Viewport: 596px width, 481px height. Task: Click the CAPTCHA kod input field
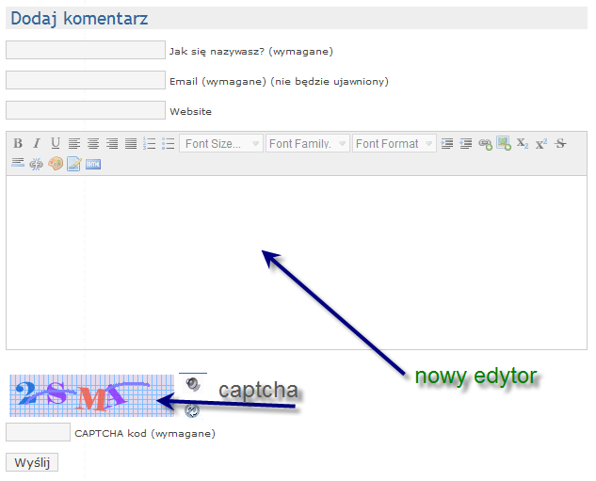pos(39,433)
